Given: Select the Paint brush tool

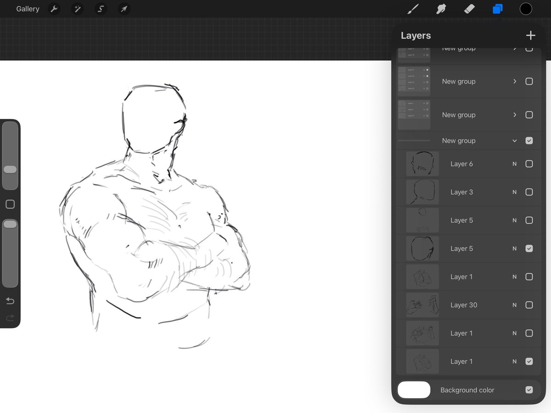Looking at the screenshot, I should point(413,9).
